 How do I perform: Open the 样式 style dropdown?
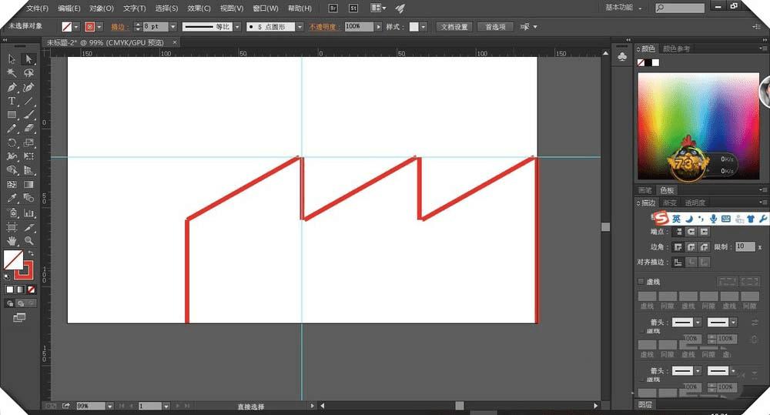point(423,27)
